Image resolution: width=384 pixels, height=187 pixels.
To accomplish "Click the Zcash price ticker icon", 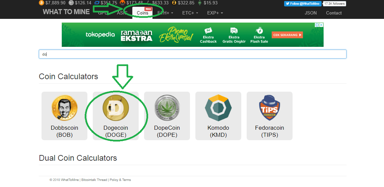I will tap(174, 3).
